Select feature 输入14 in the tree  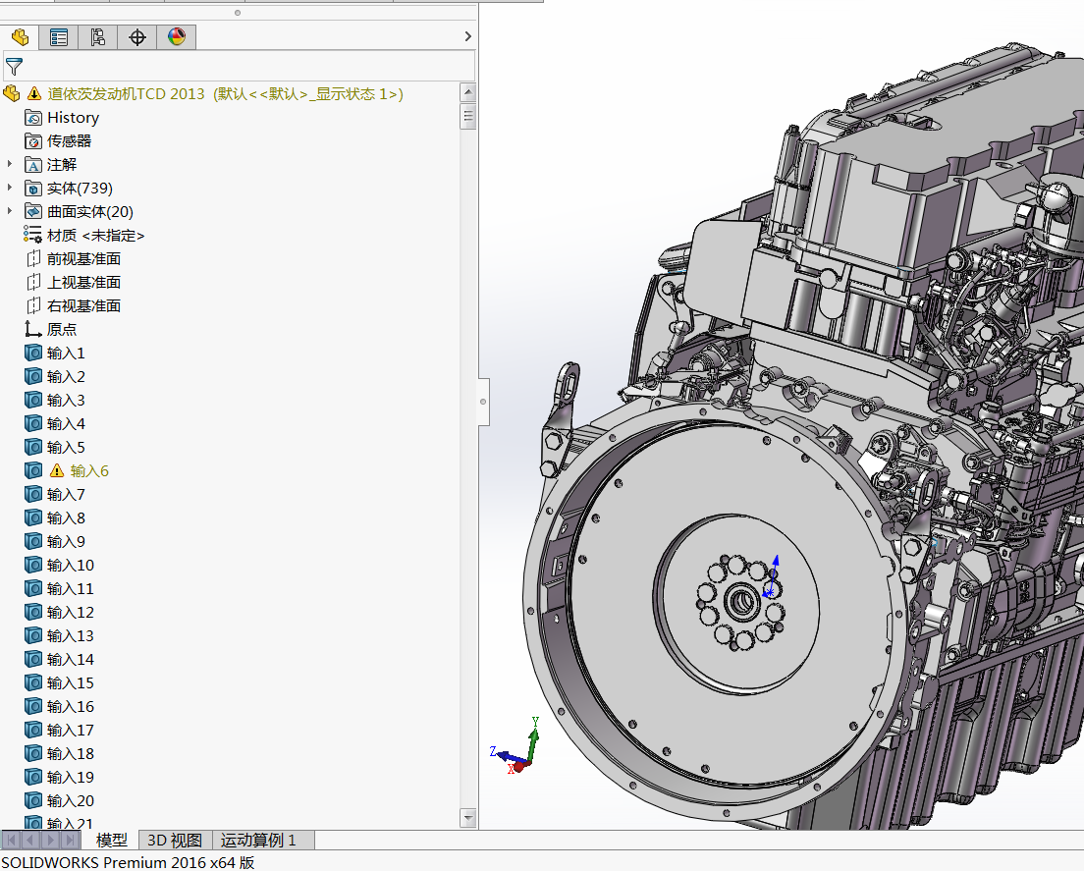tap(71, 659)
